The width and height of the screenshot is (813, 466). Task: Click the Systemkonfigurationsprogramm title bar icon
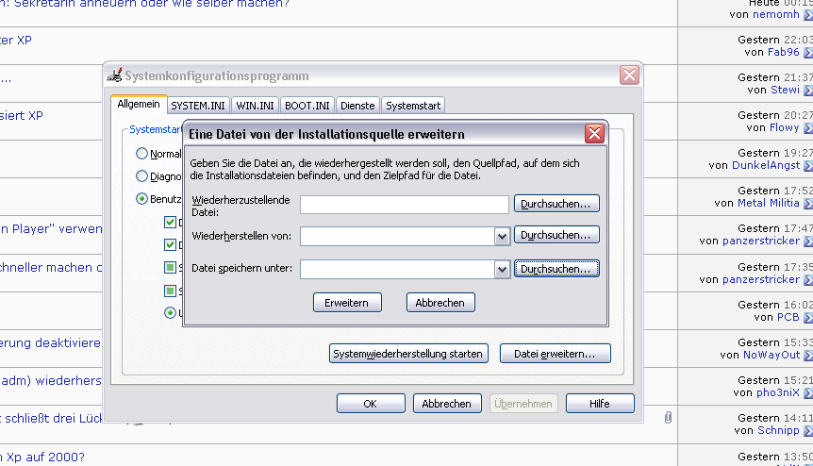point(114,75)
